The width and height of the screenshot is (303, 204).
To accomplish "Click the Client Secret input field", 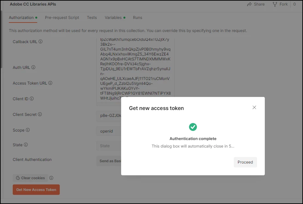I will click(x=109, y=116).
